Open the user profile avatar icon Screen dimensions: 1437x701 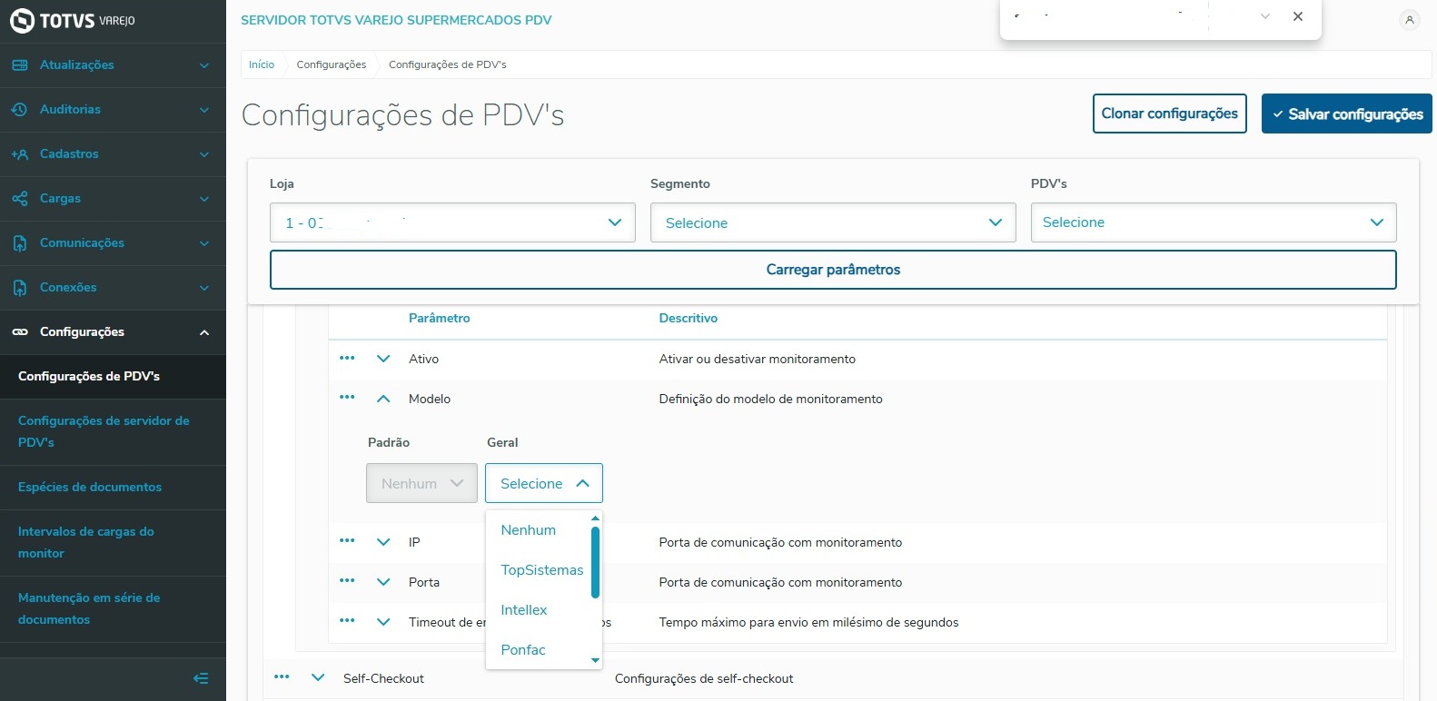pos(1409,20)
